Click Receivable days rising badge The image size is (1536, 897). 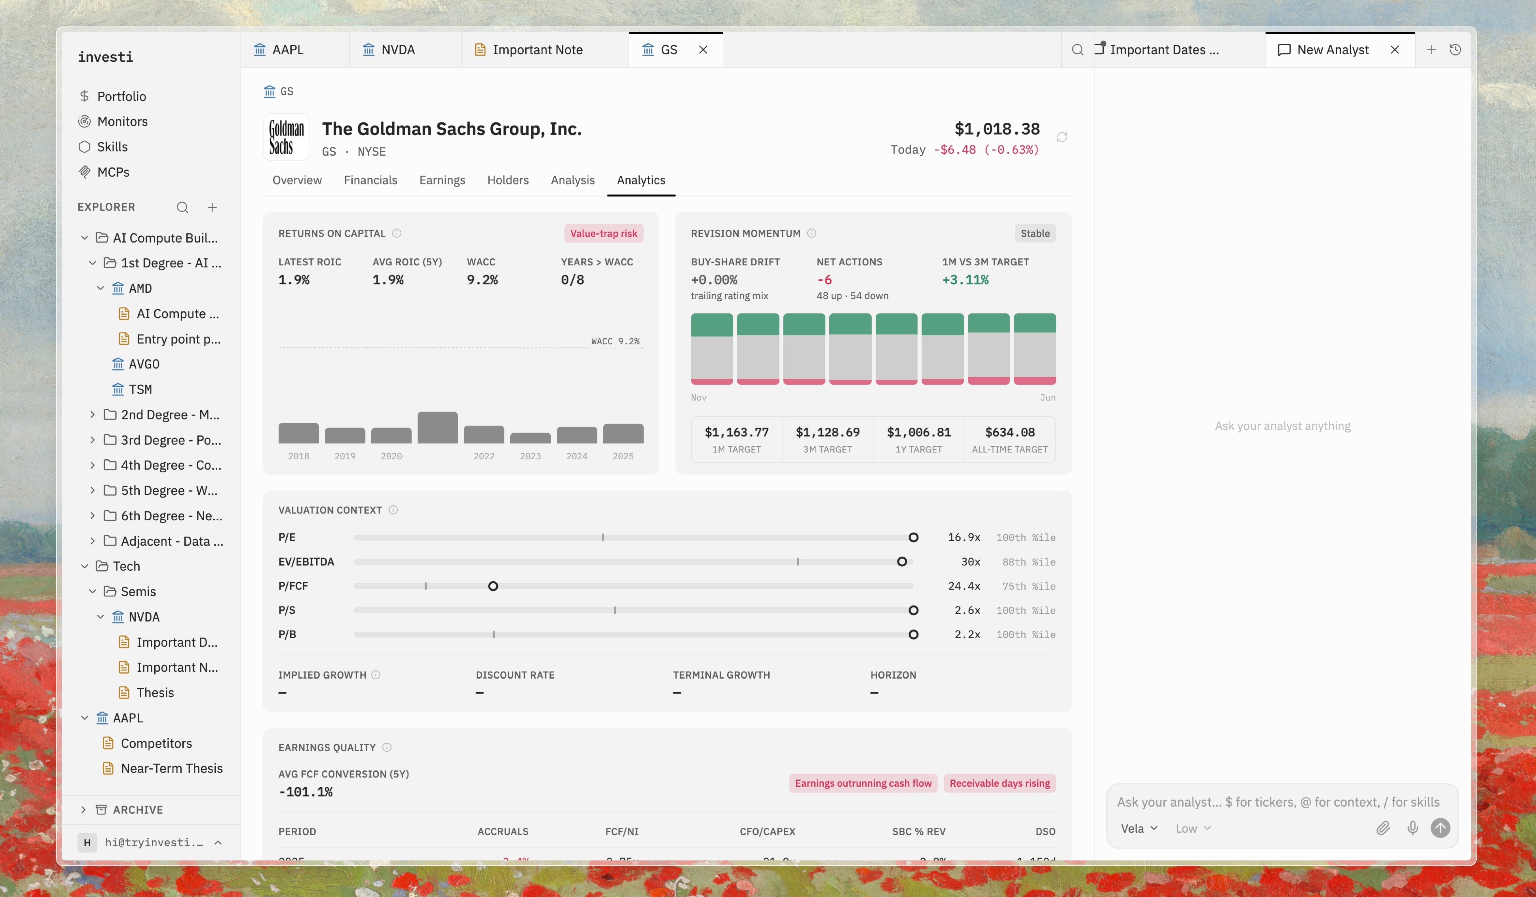coord(1000,784)
